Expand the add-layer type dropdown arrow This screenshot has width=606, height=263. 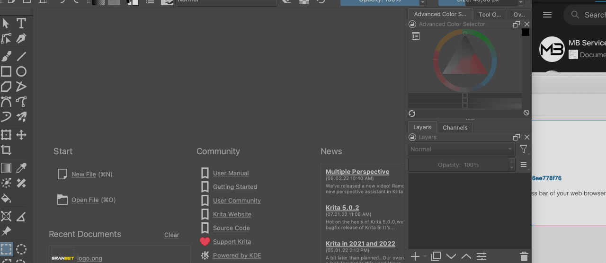click(425, 256)
